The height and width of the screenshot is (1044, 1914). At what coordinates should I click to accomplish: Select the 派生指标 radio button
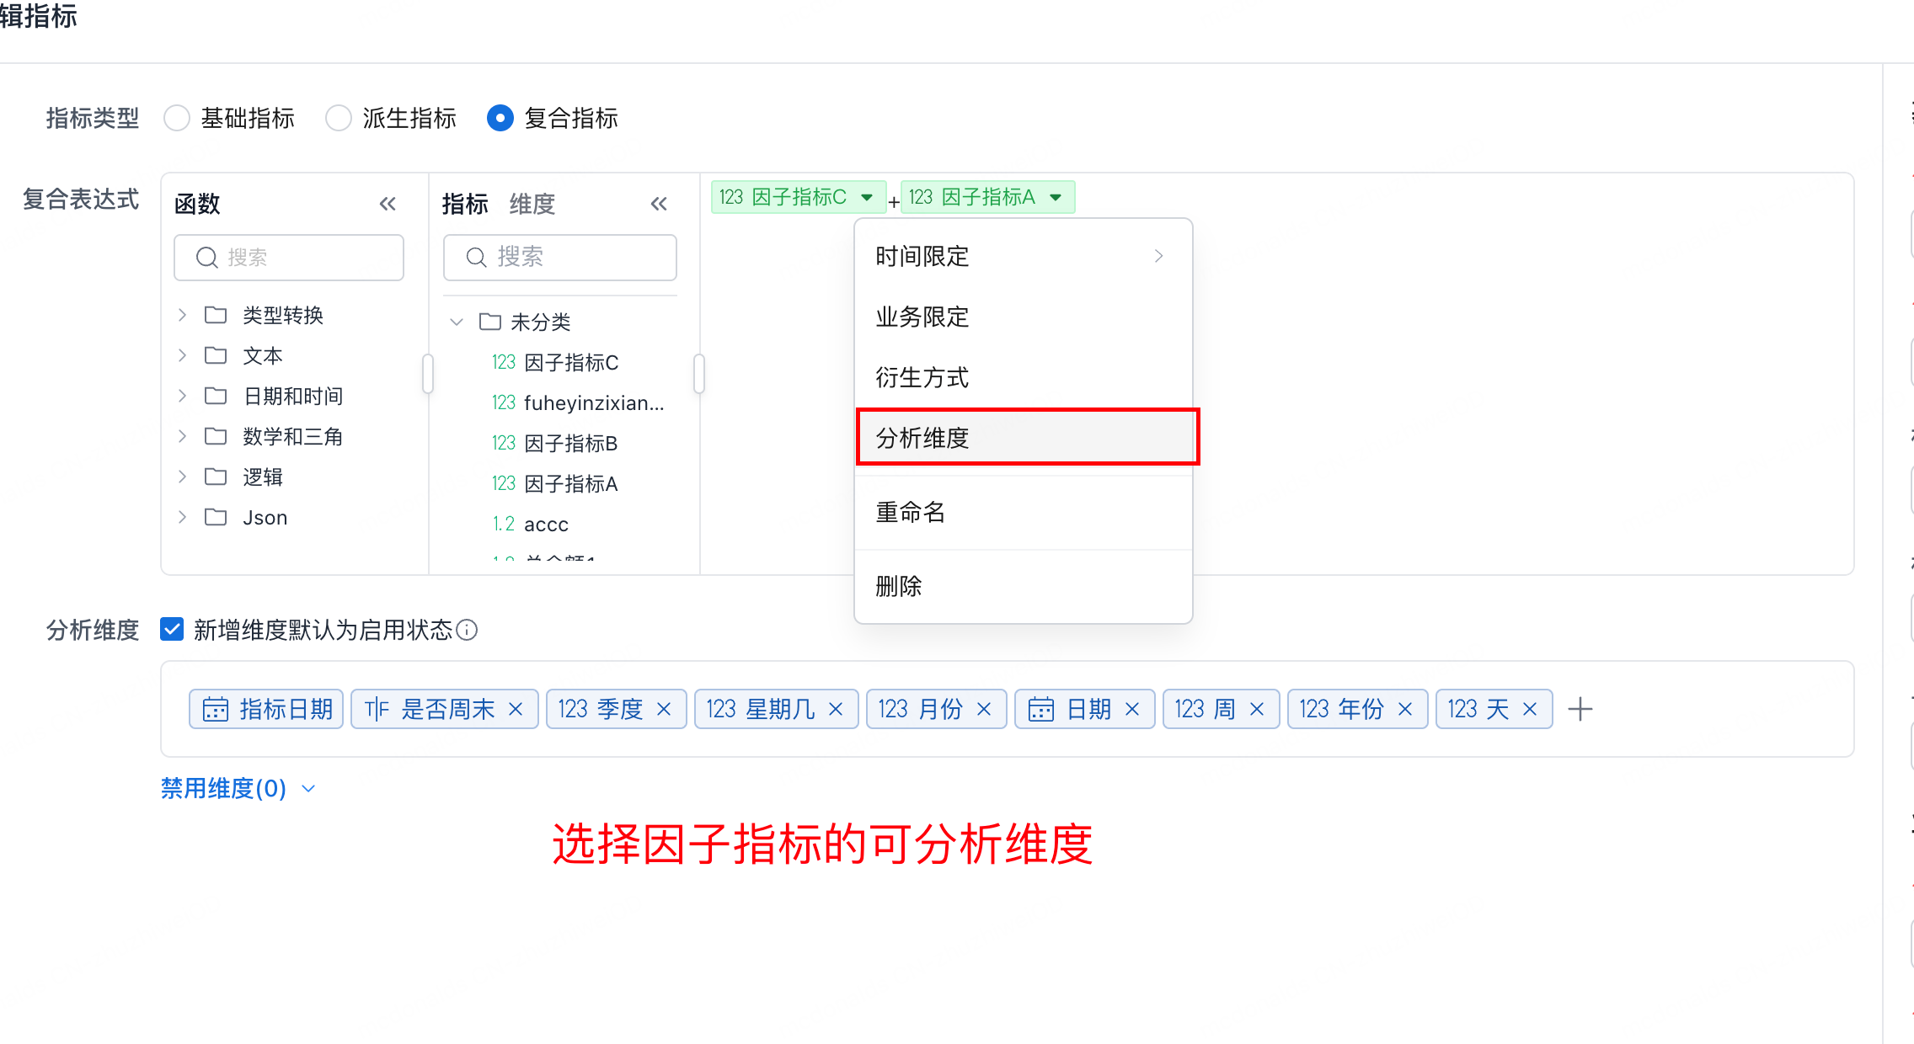pyautogui.click(x=339, y=118)
